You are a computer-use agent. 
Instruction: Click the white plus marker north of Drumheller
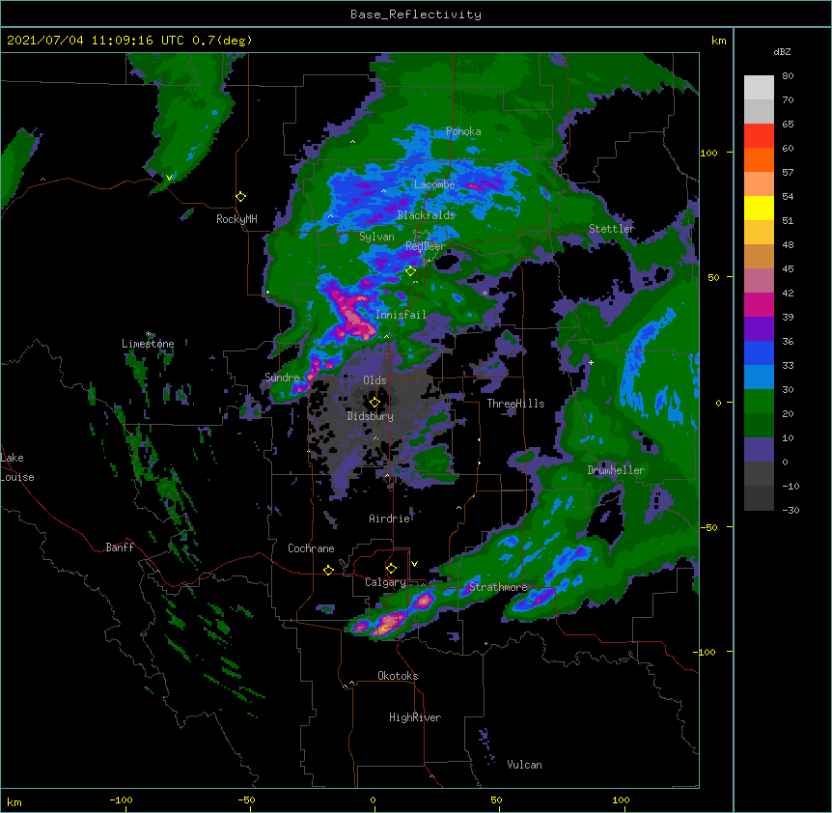(x=591, y=362)
